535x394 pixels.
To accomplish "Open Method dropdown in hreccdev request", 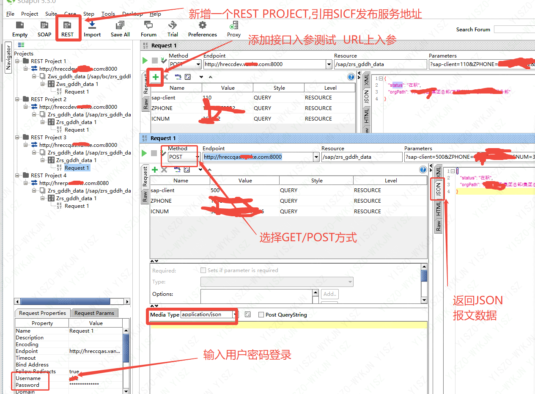I will pyautogui.click(x=198, y=64).
